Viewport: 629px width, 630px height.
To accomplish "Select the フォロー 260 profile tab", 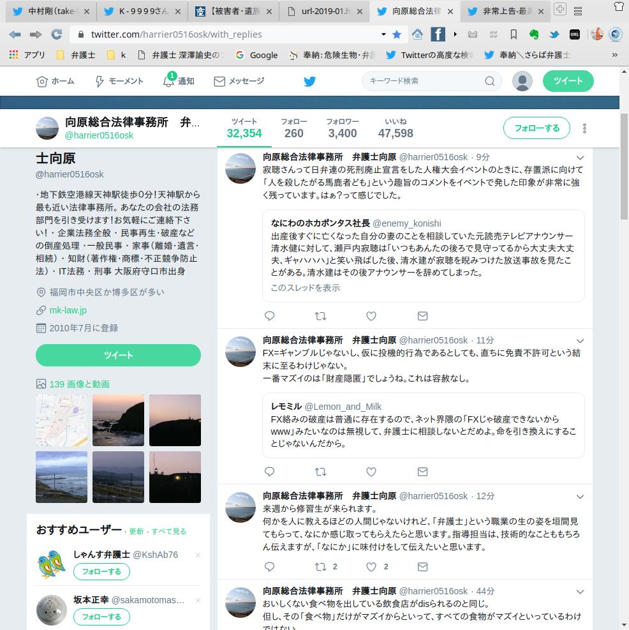I will pos(293,128).
